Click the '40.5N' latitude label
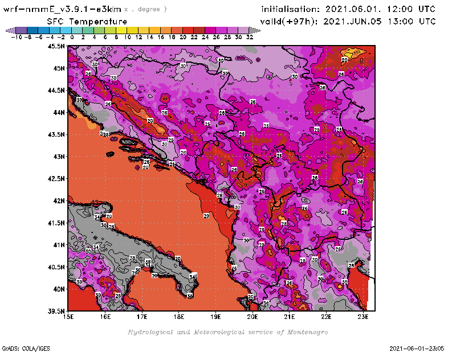 coord(56,267)
